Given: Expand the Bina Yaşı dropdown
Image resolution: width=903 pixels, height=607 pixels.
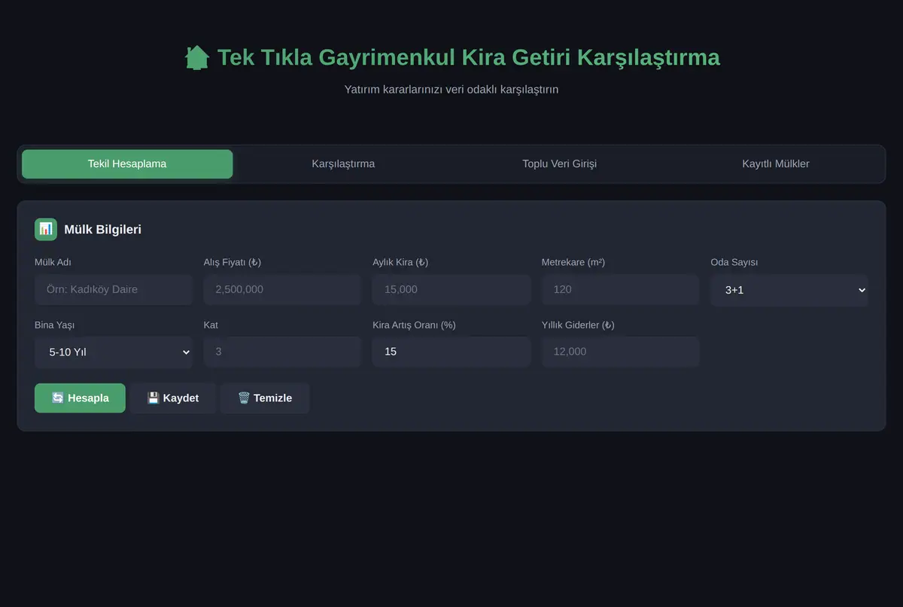Looking at the screenshot, I should 114,352.
